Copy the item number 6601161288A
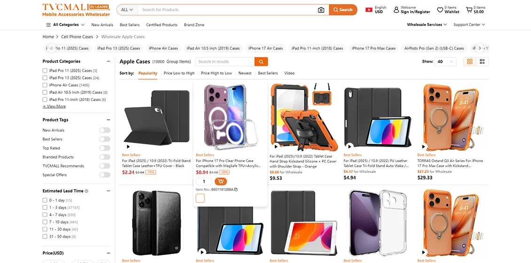The image size is (531, 263). pyautogui.click(x=236, y=190)
